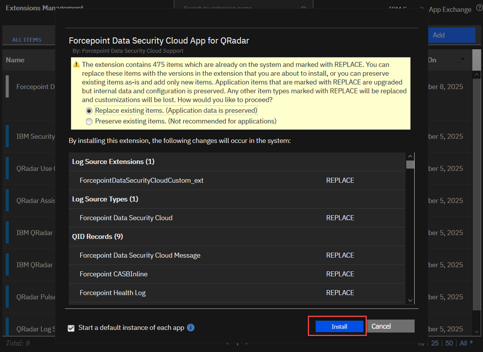
Task: Click the page scroll down arrow at far right
Action: click(477, 331)
